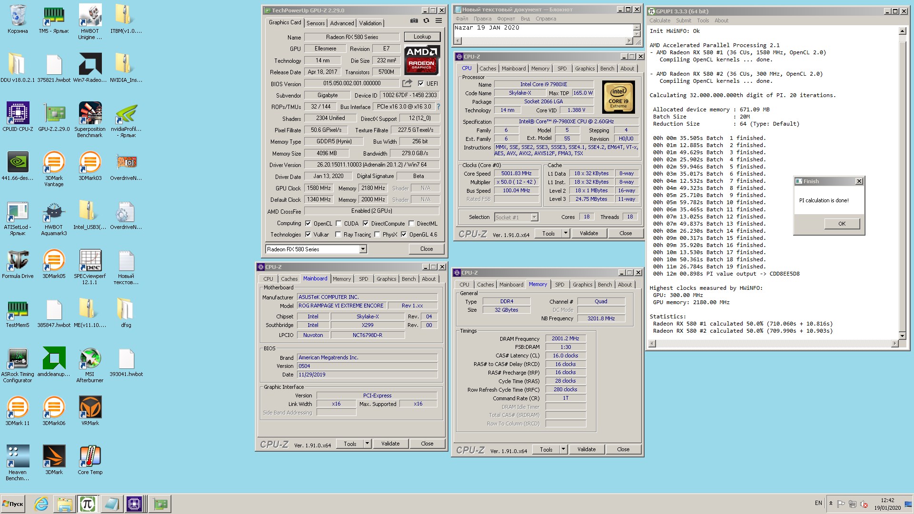Viewport: 914px width, 514px height.
Task: Toggle UEFI checkbox in GPU-Z
Action: 420,83
